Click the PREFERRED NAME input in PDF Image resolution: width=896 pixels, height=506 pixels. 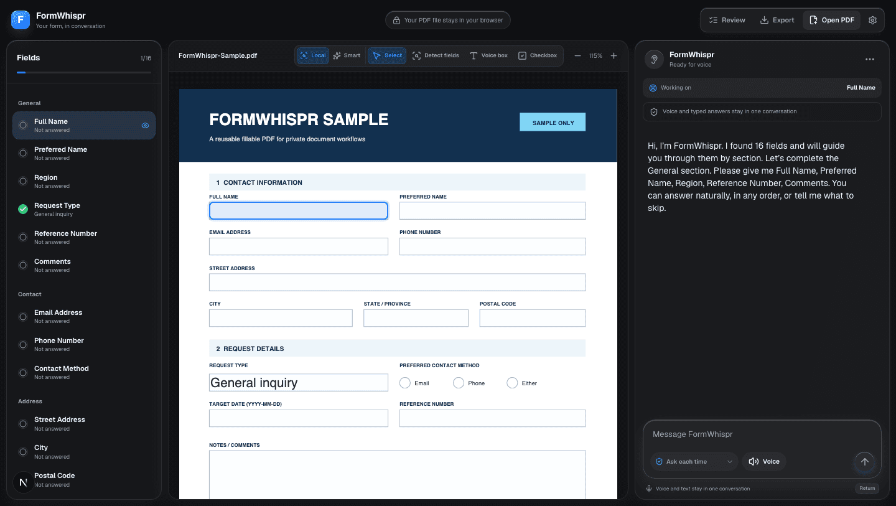[492, 211]
